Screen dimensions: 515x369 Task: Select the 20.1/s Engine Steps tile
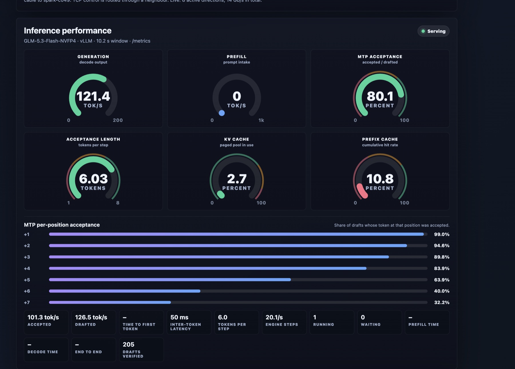click(284, 322)
